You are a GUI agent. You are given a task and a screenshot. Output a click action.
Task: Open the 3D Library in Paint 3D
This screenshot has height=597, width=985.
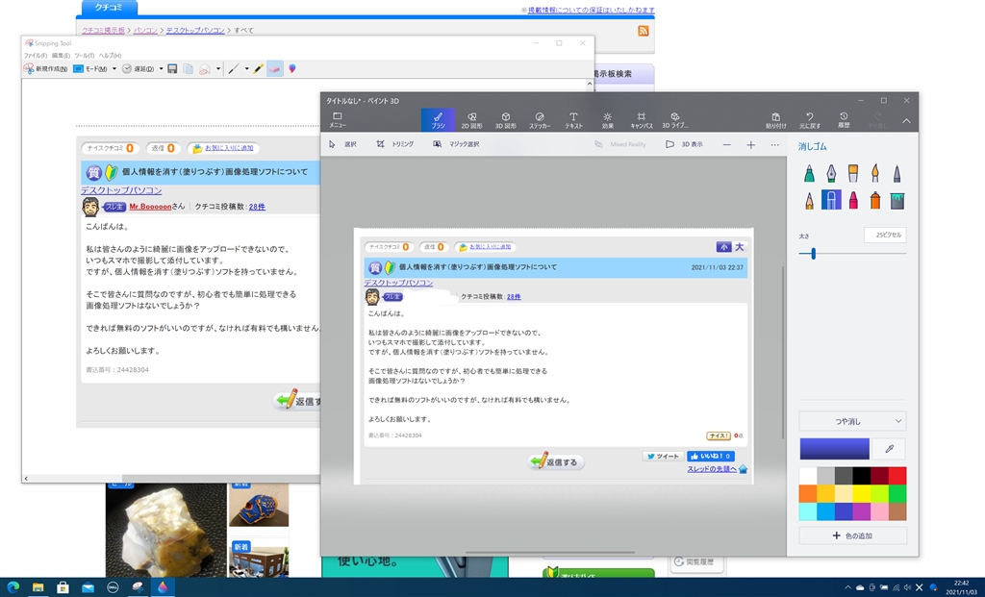675,120
